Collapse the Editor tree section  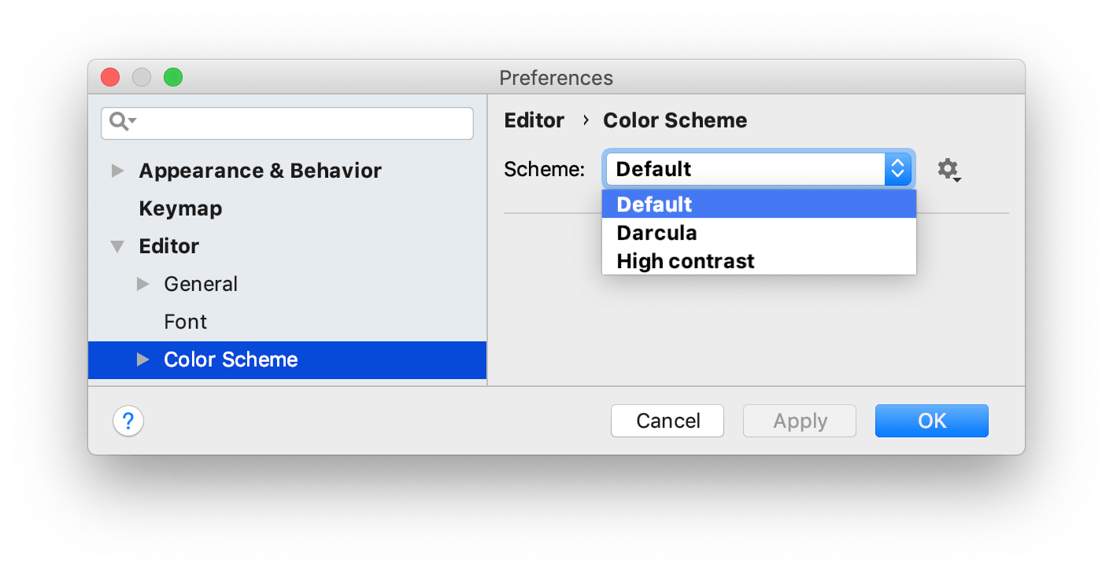click(116, 246)
